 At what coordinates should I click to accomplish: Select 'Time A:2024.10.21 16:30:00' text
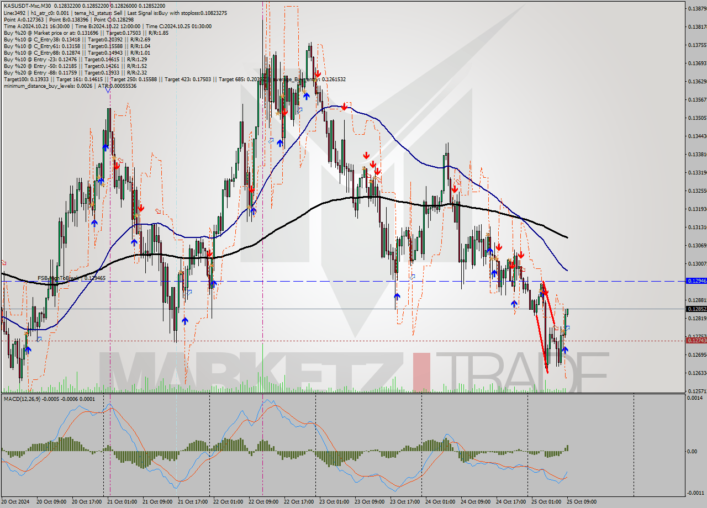point(36,26)
